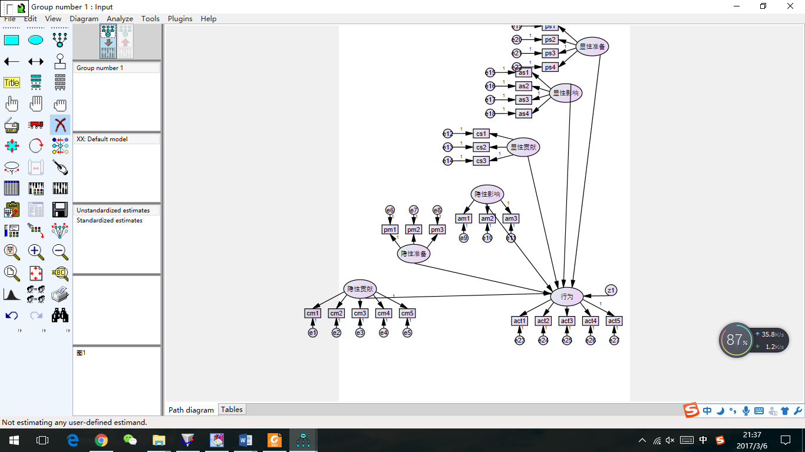Click the view input path diagram button

pos(108,41)
